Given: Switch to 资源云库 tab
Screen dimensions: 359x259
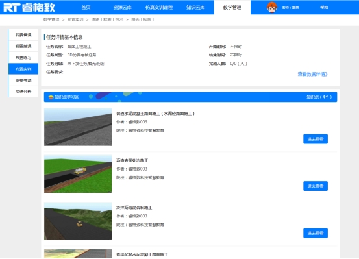Looking at the screenshot, I should click(122, 8).
